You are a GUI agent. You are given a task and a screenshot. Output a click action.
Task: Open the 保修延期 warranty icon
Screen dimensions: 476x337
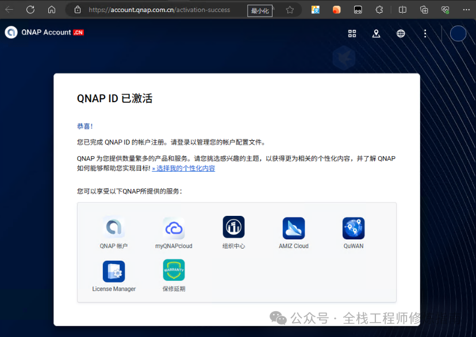(x=174, y=270)
